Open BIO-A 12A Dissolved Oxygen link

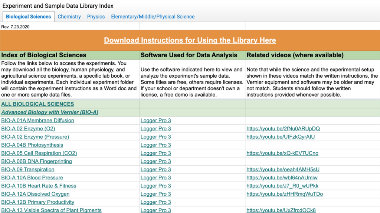click(35, 194)
